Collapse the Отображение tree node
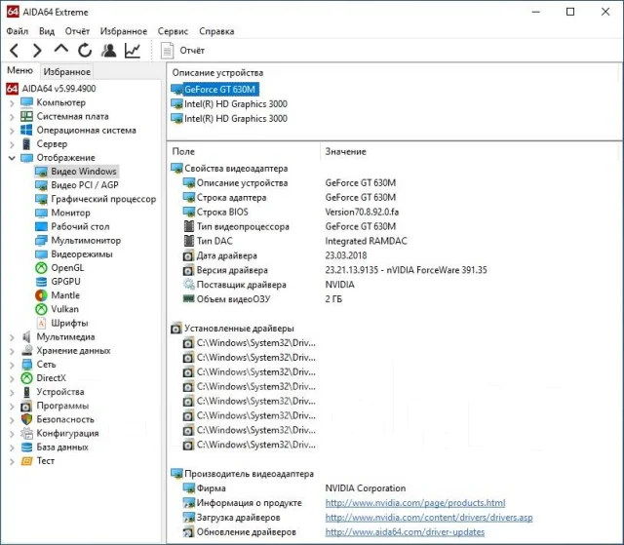Image resolution: width=624 pixels, height=545 pixels. click(12, 158)
